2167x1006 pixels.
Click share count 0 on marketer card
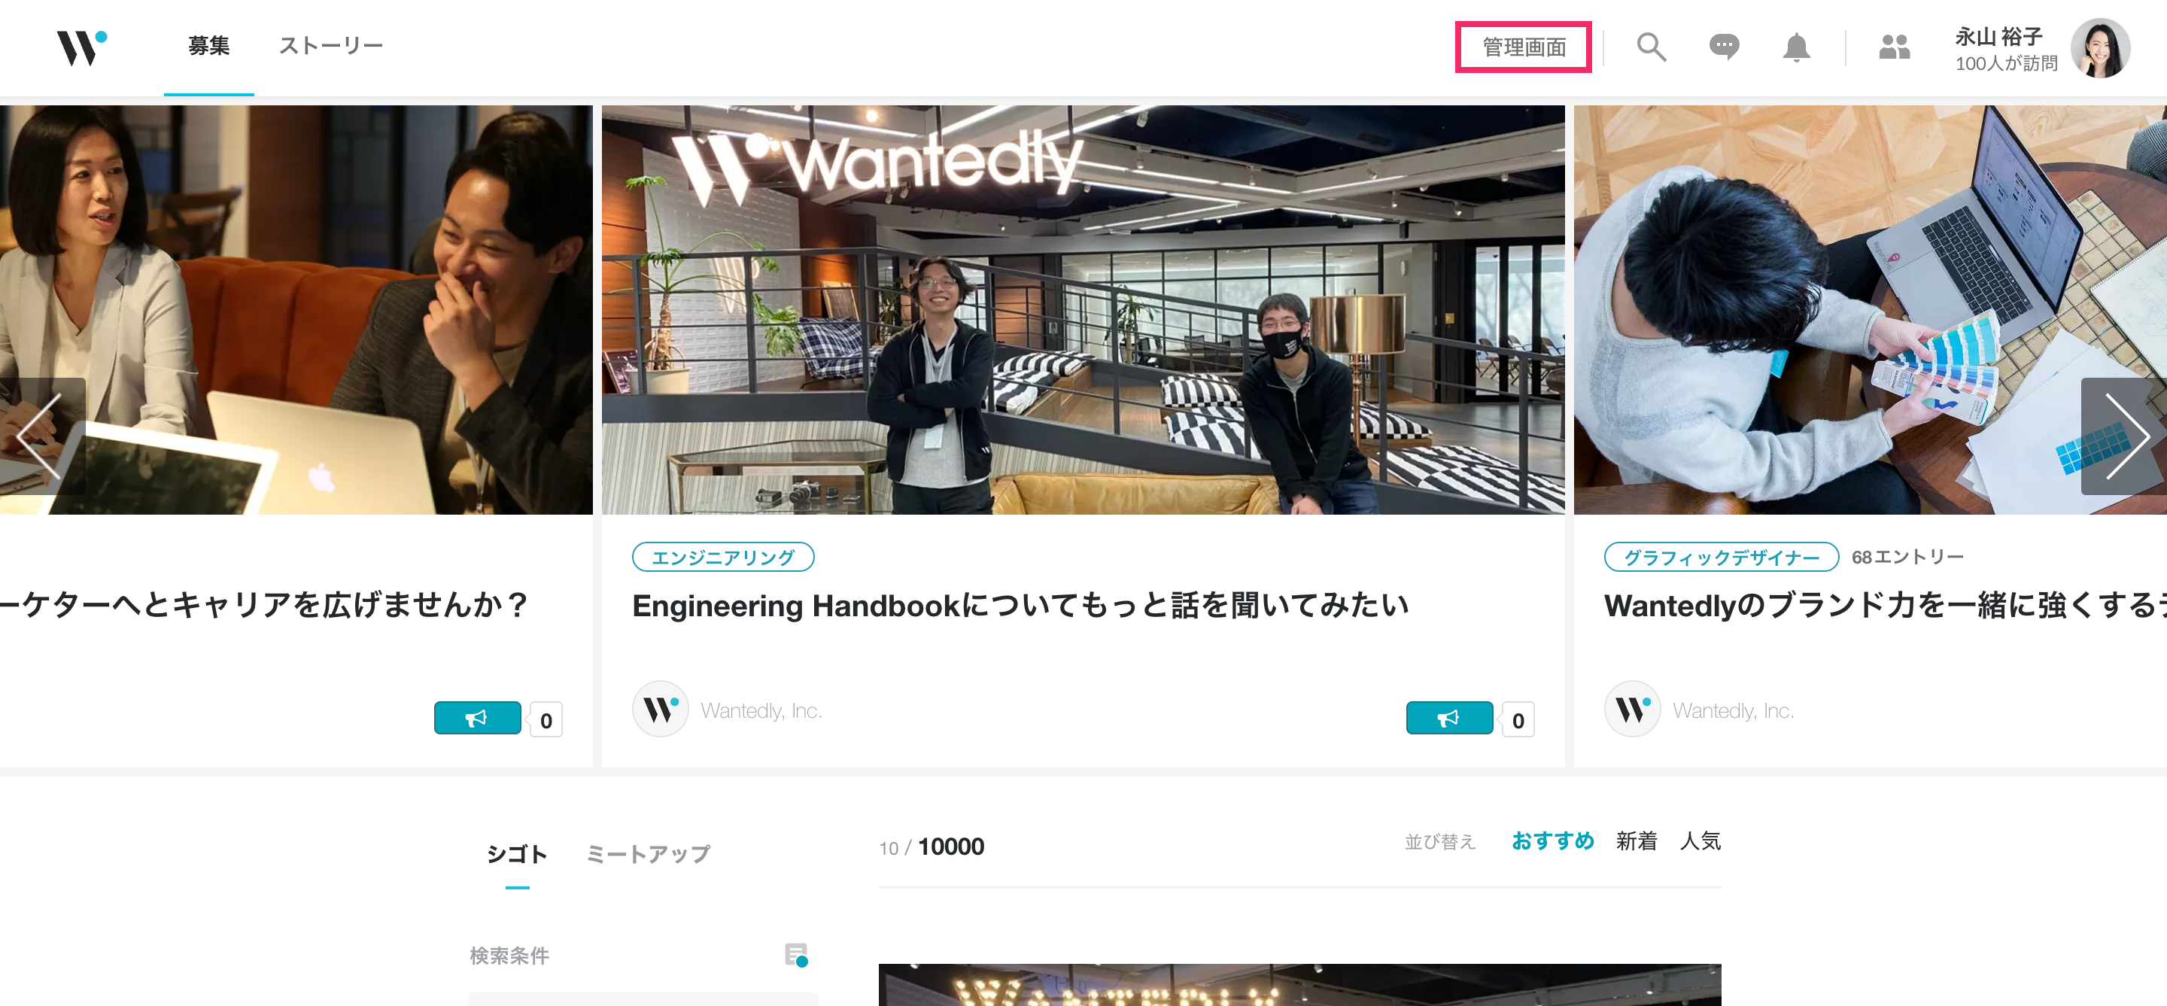[546, 720]
